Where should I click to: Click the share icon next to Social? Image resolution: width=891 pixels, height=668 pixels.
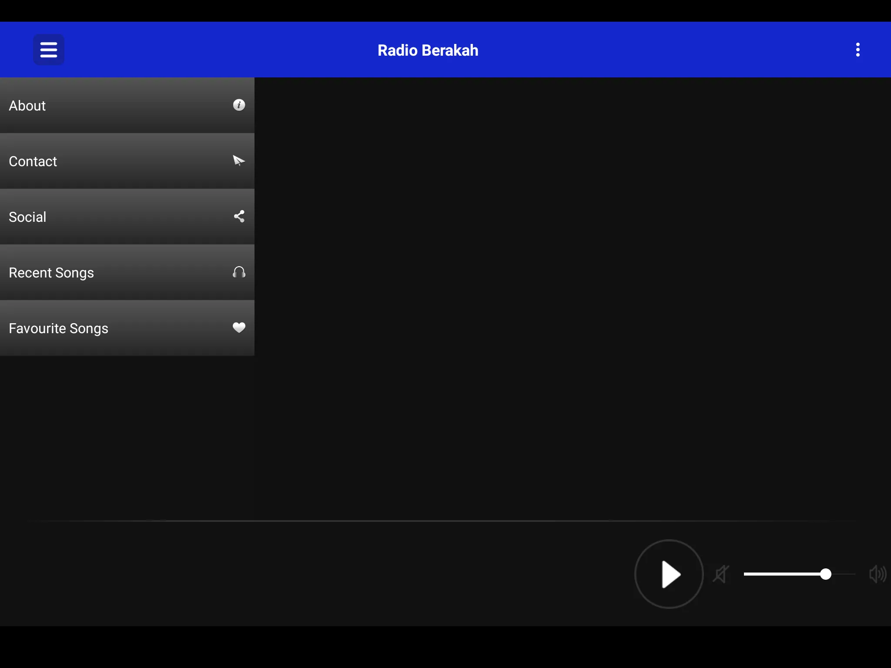click(238, 216)
